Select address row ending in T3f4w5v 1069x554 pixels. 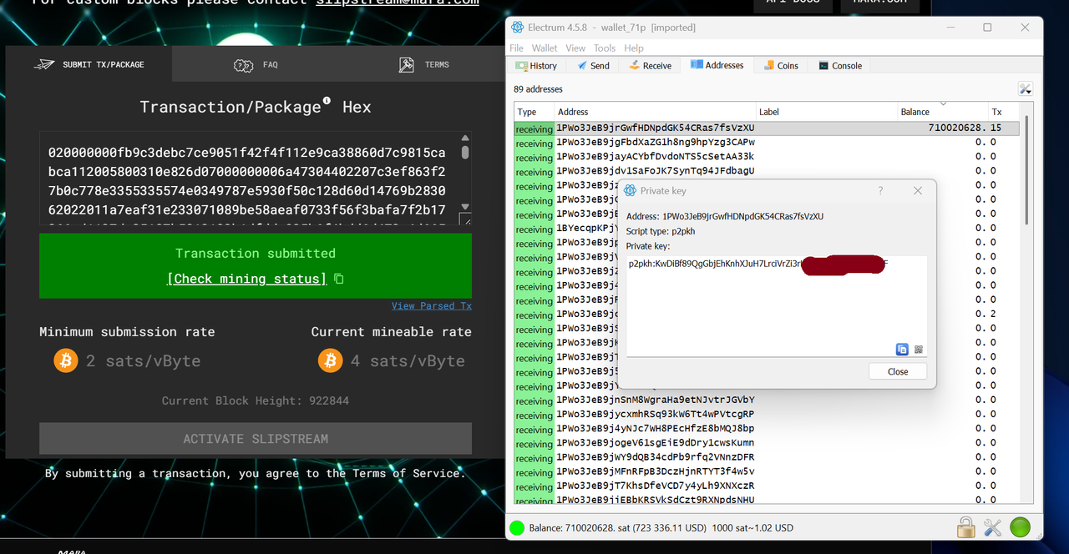pos(767,471)
